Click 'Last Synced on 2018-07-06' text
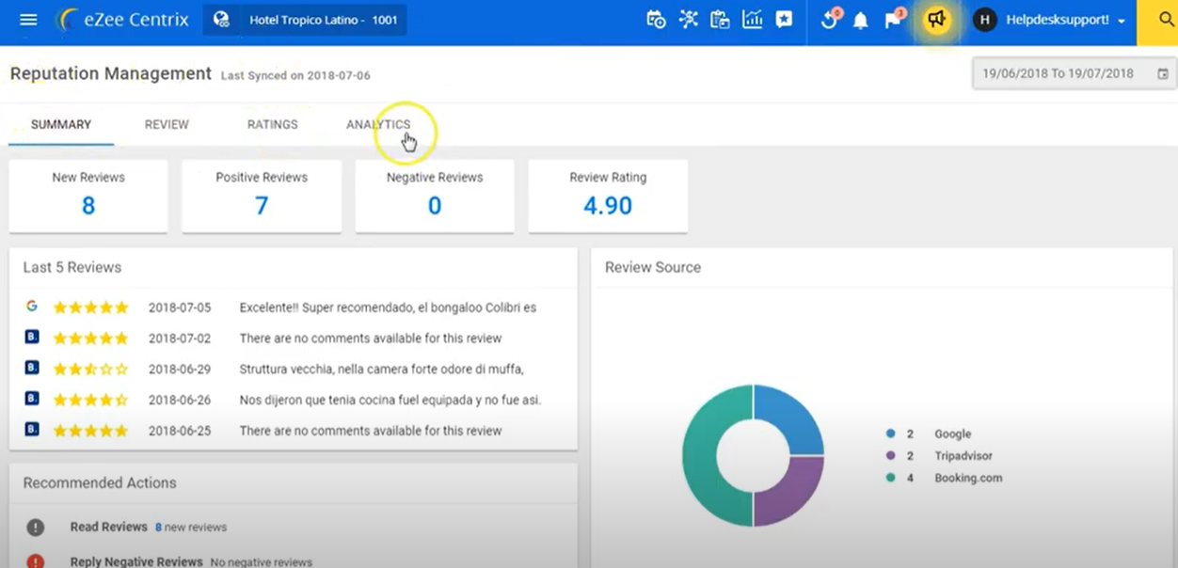Image resolution: width=1178 pixels, height=568 pixels. tap(295, 75)
